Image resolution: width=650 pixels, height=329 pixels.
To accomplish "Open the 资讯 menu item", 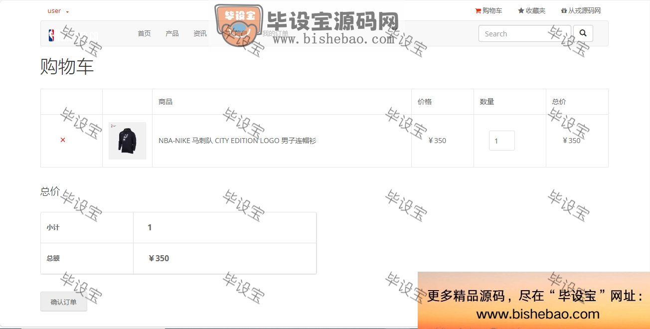I will (200, 33).
